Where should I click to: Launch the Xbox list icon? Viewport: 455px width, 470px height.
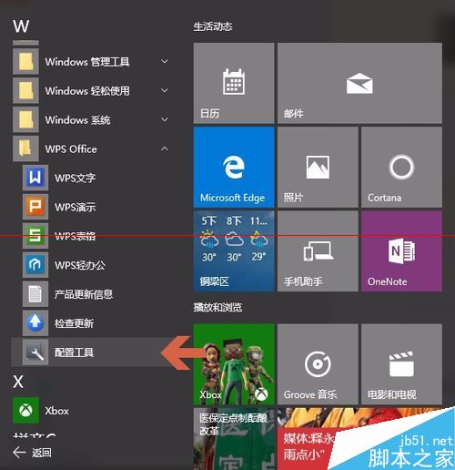pos(25,410)
